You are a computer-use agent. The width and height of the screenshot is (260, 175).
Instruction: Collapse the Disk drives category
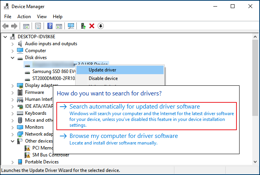pos(13,58)
